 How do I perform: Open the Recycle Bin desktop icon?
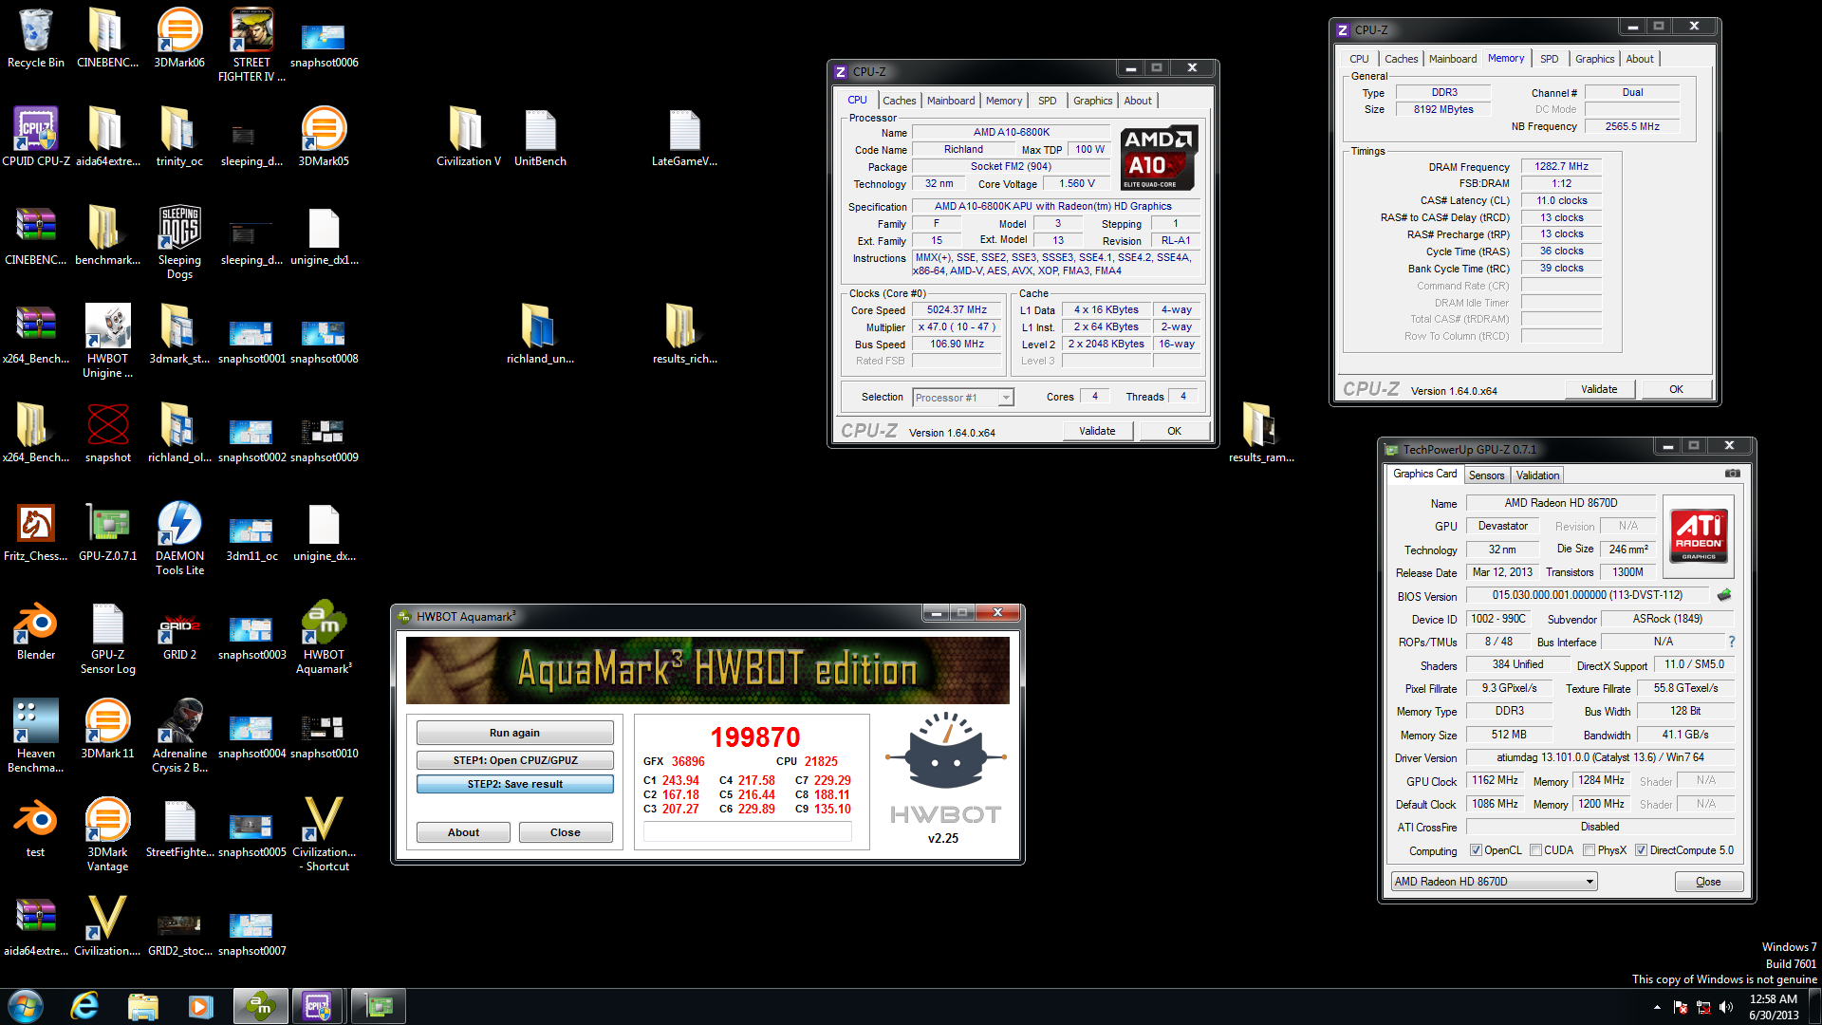[x=36, y=38]
